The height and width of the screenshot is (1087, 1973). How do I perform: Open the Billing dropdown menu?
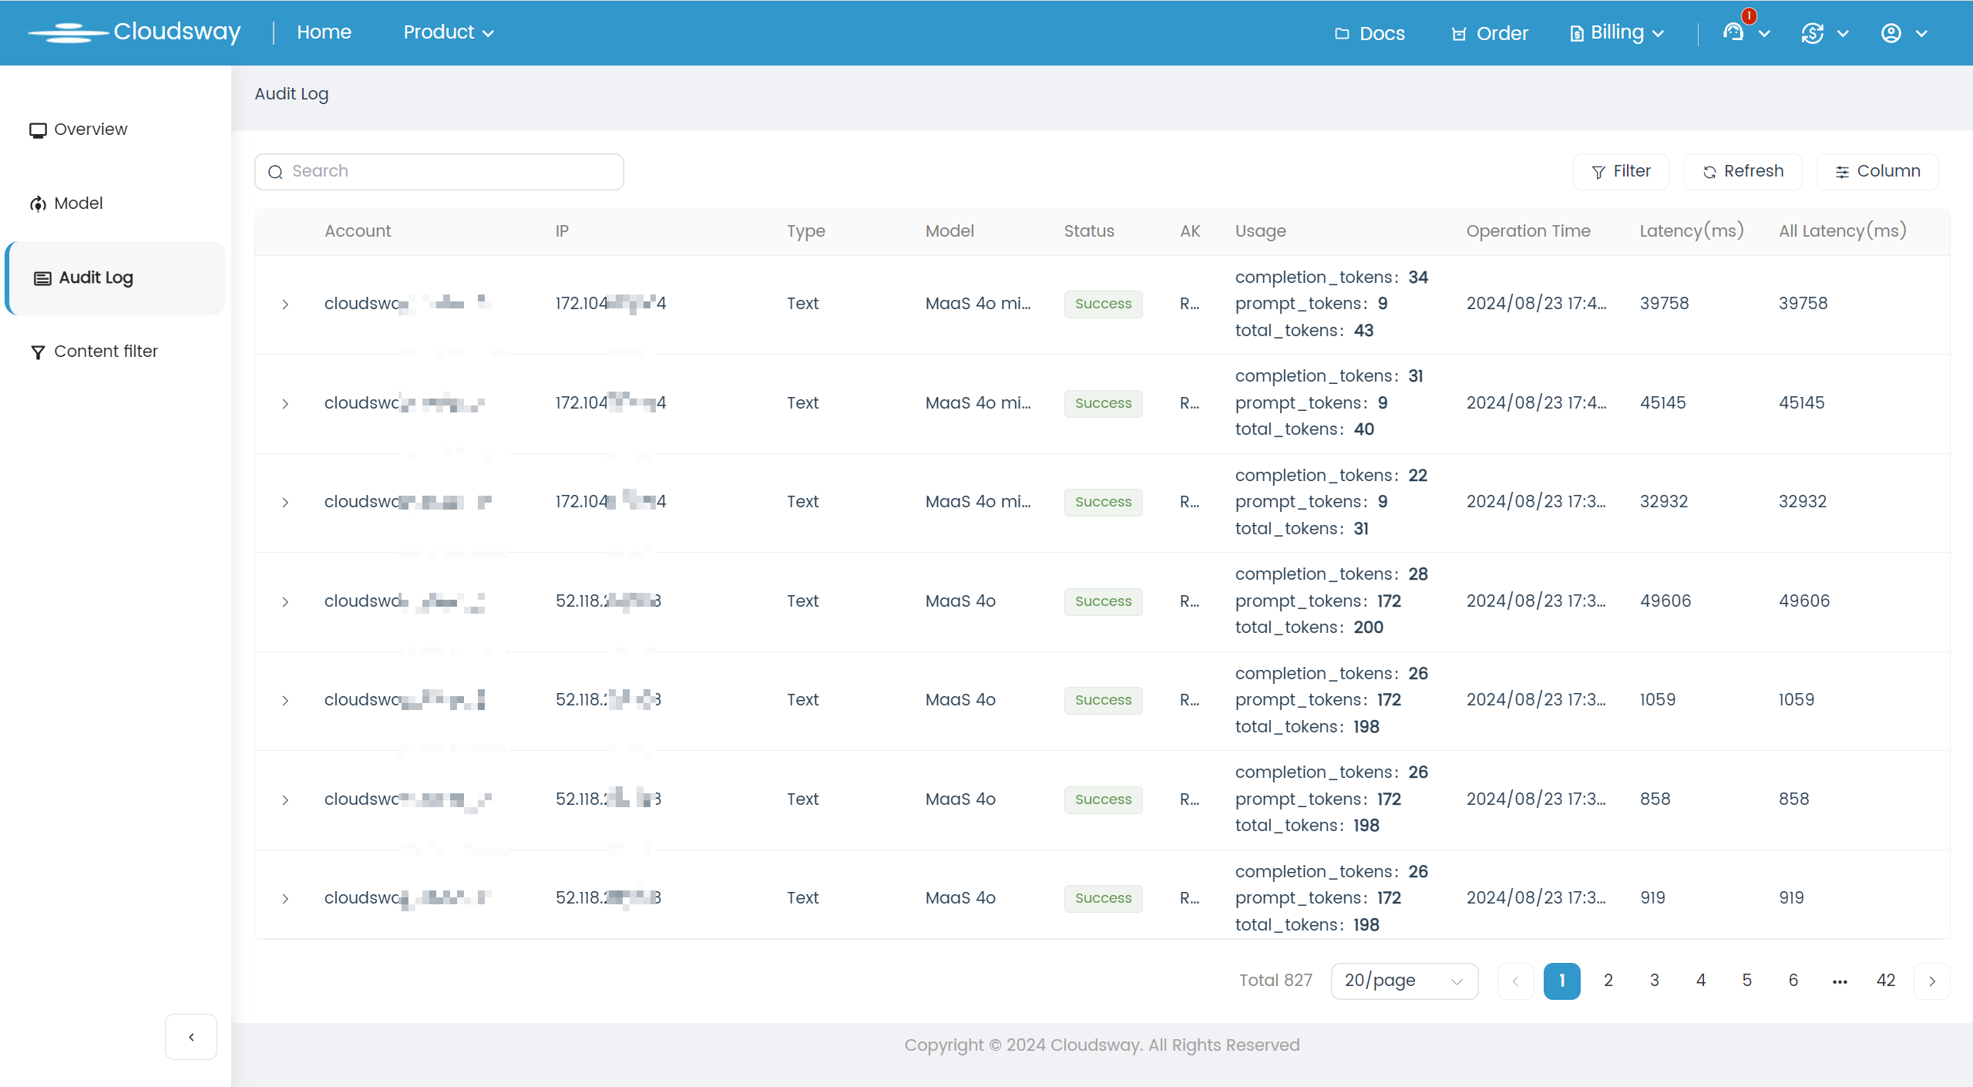(1617, 32)
